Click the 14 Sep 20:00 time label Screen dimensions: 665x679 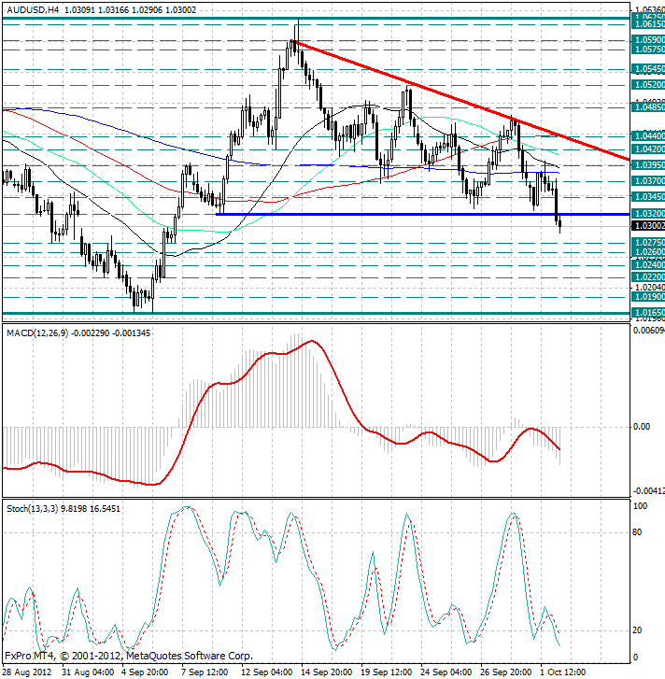point(327,672)
